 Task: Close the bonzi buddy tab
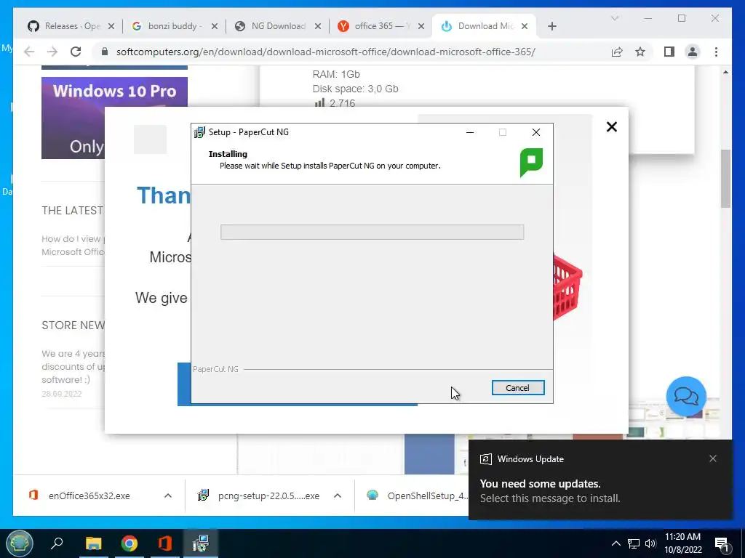(x=215, y=26)
